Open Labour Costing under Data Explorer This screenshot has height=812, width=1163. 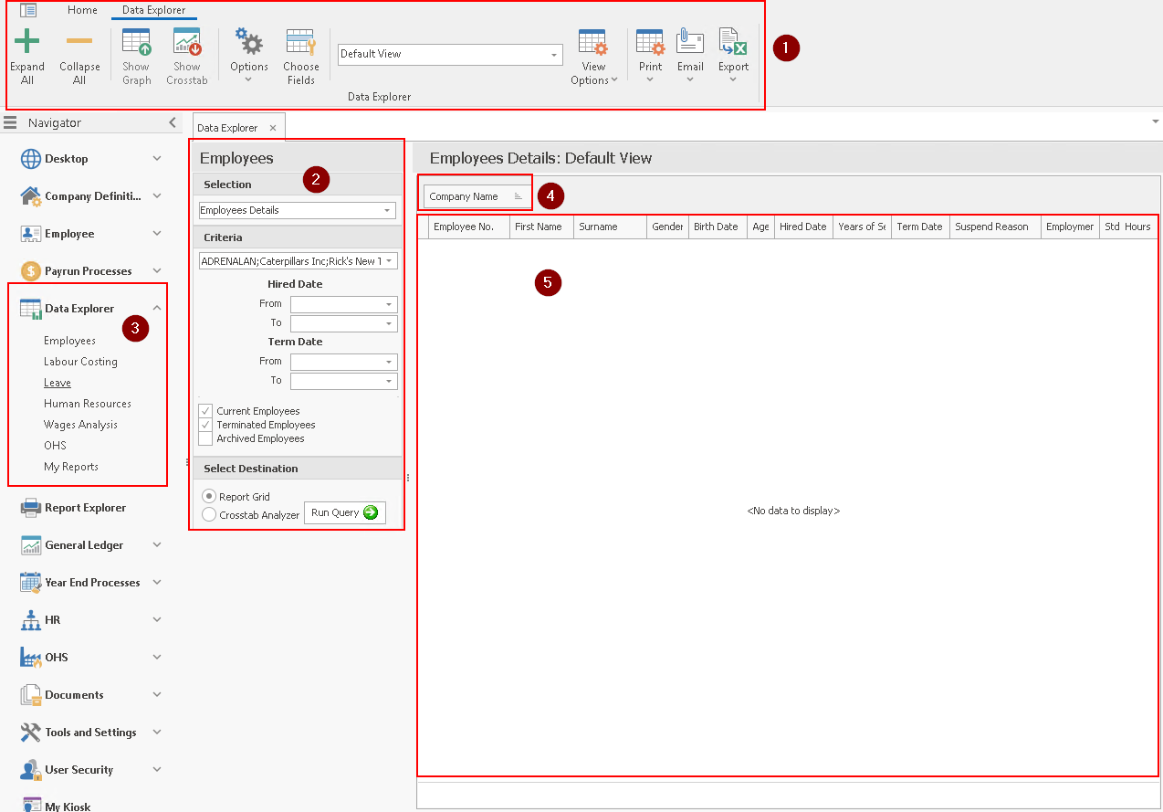80,362
